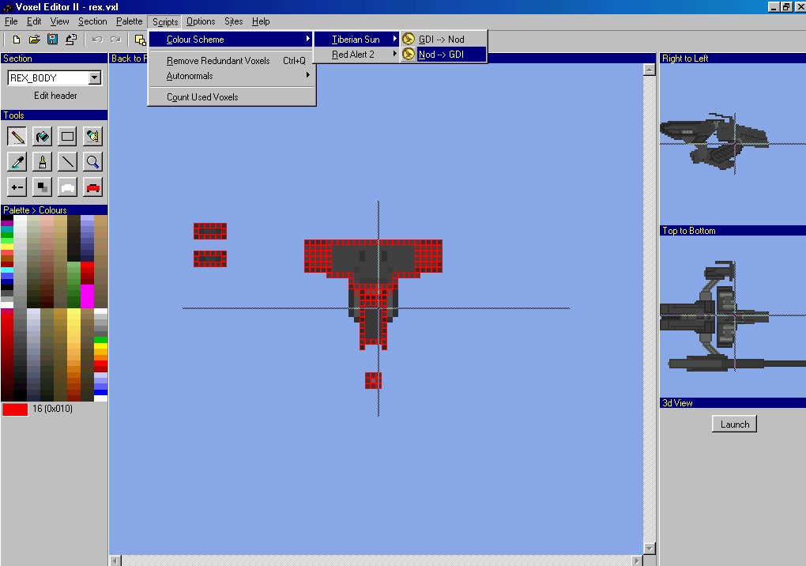This screenshot has width=806, height=566.
Task: Open the View menu
Action: 59,21
